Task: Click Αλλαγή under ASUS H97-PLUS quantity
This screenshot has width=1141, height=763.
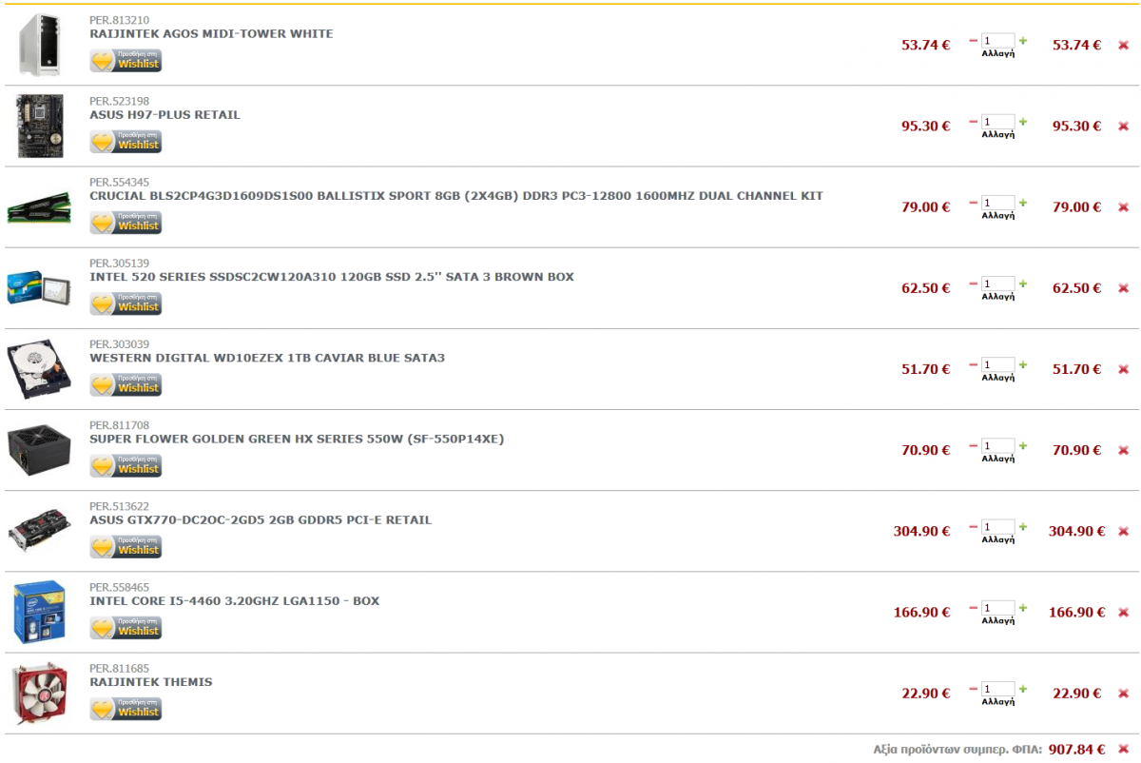Action: click(998, 134)
